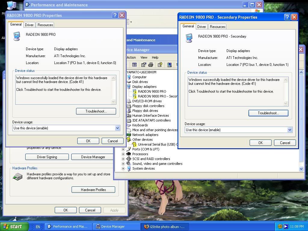Expand the System devices node
The image size is (308, 231).
(123, 168)
